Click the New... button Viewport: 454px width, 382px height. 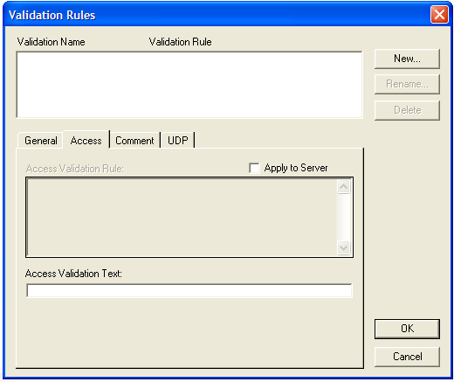407,59
